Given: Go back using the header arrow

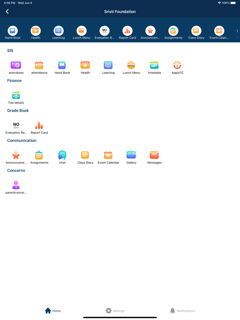Looking at the screenshot, I should point(7,11).
